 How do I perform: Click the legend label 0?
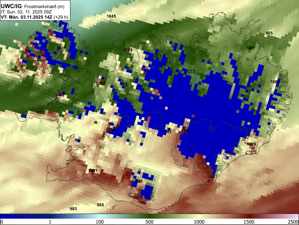coord(2,222)
